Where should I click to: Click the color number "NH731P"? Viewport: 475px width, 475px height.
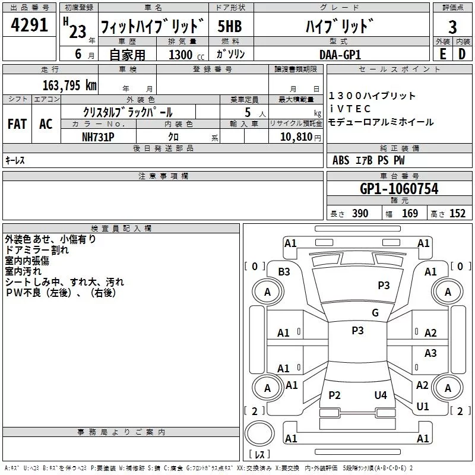tap(98, 137)
